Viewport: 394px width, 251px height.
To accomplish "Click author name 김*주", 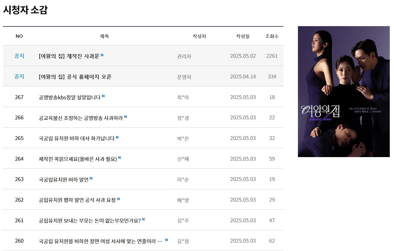I will (183, 221).
